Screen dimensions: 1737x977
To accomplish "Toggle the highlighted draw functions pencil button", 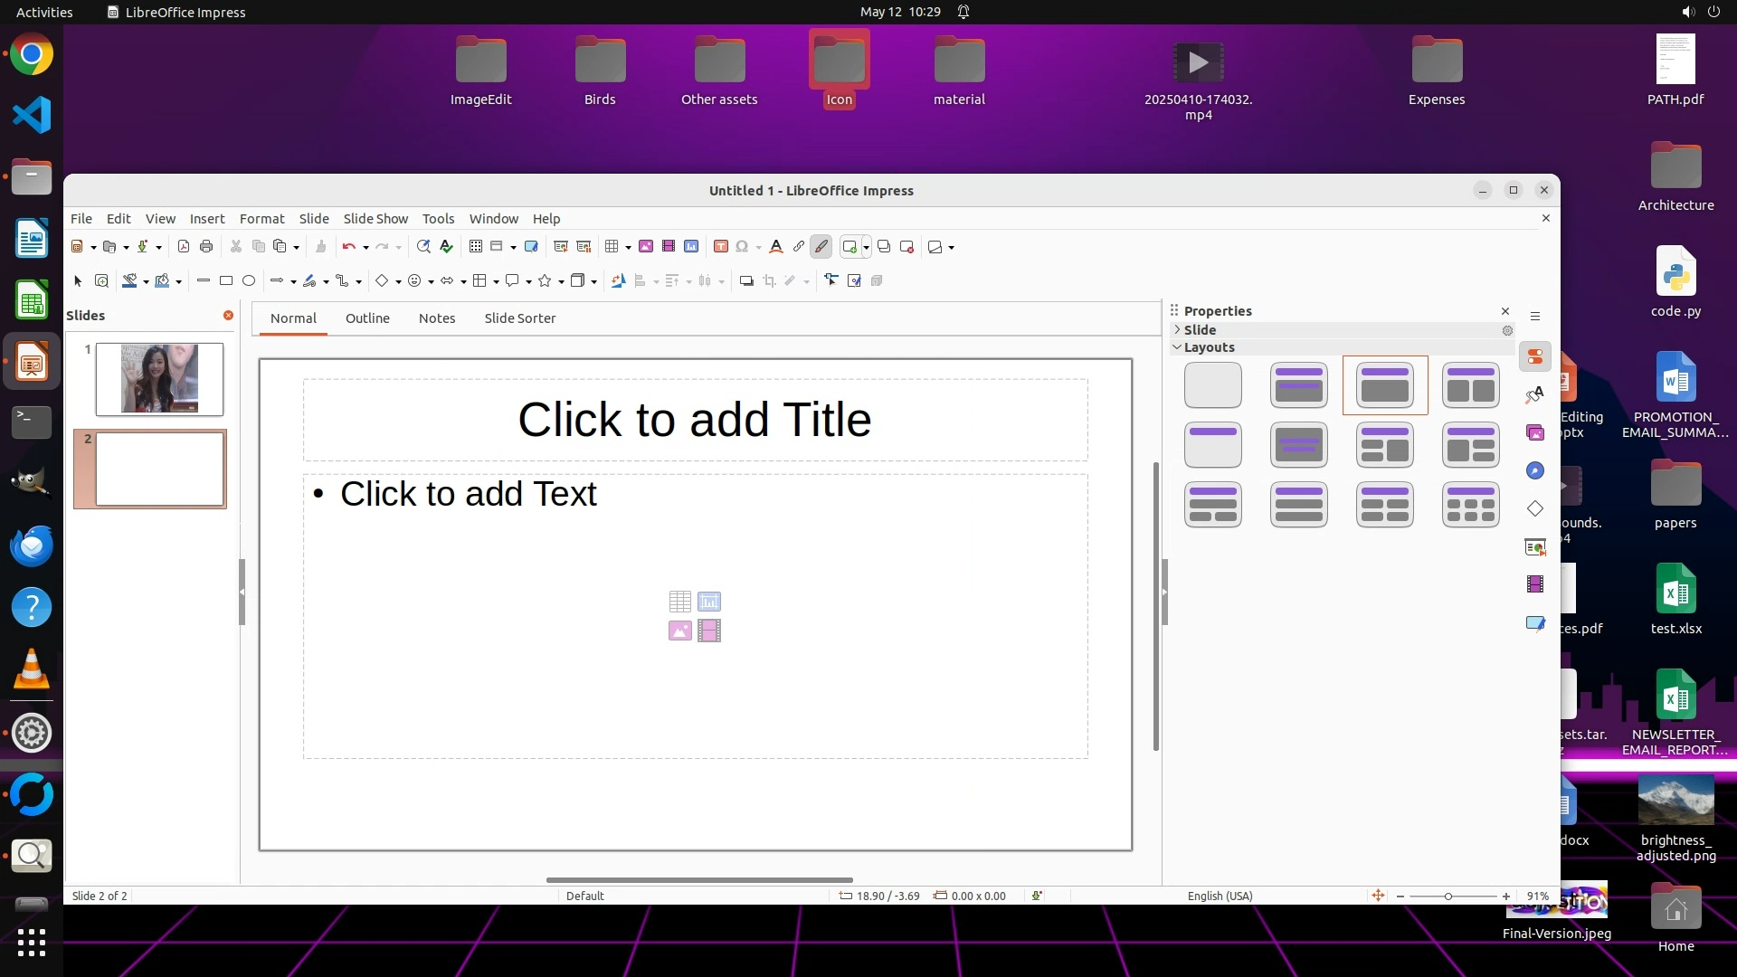I will (x=821, y=246).
